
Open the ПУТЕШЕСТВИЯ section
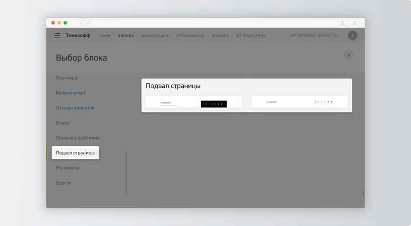pos(251,36)
